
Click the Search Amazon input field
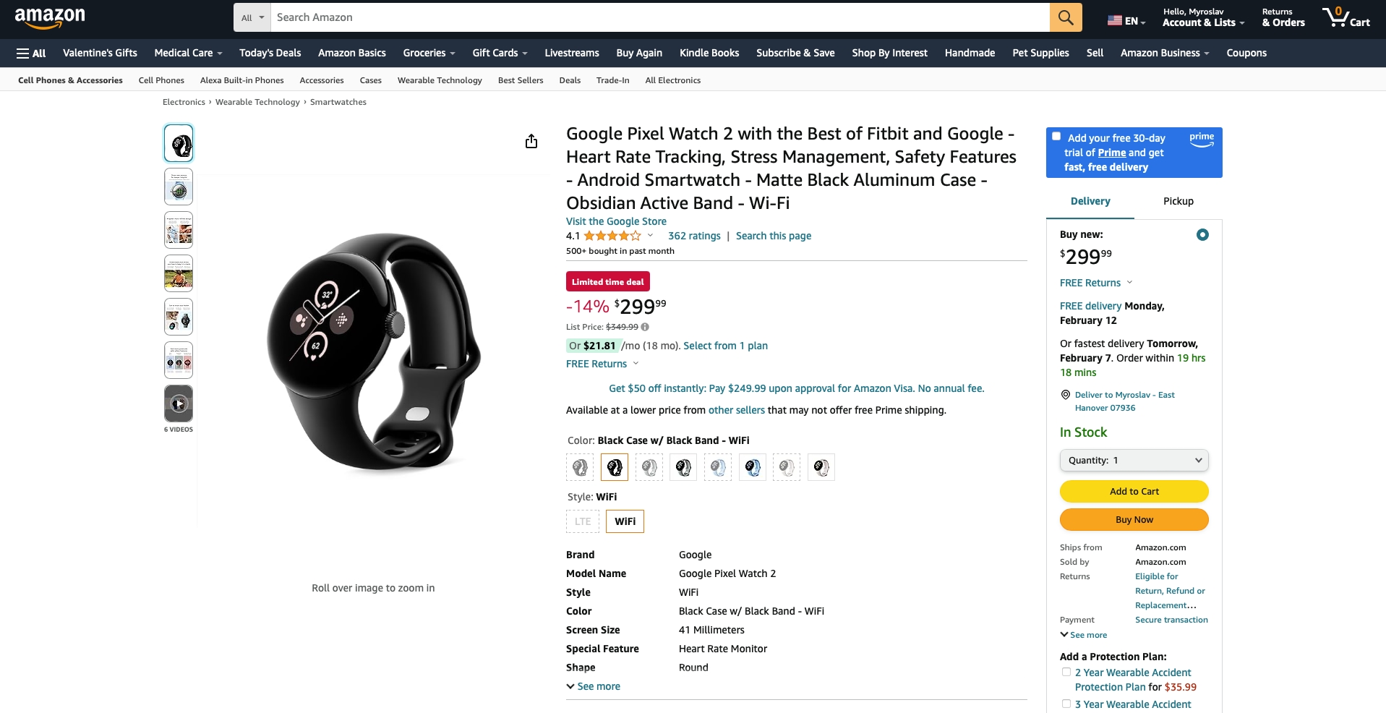(659, 17)
